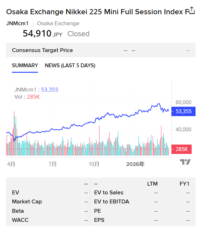This screenshot has width=201, height=228.
Task: Click the 10月 date on time axis
Action: [x=94, y=164]
